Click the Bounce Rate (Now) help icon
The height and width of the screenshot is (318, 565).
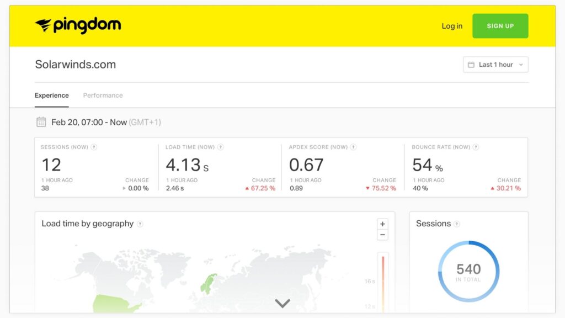pyautogui.click(x=476, y=147)
